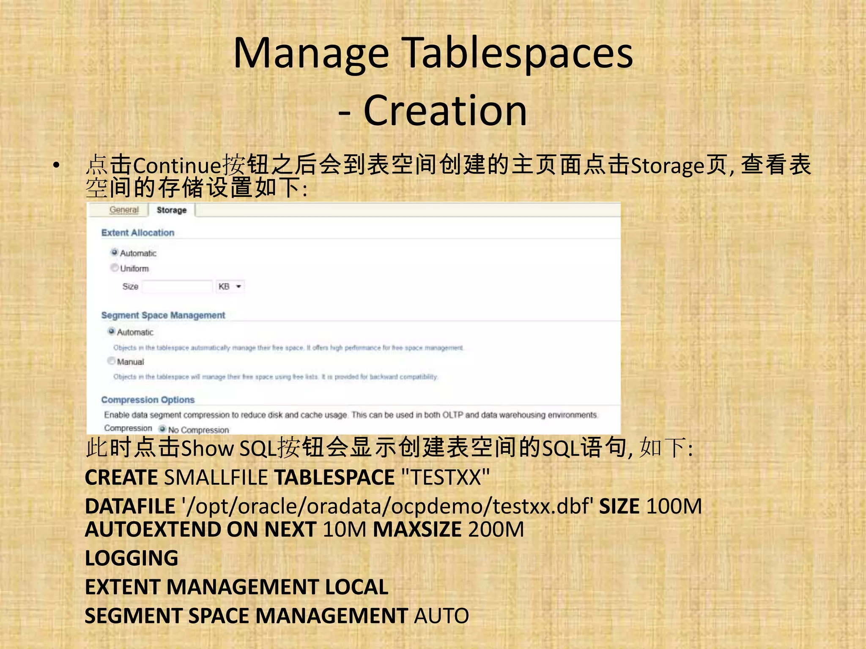Click the Extent Allocation section heading
Screen dimensions: 866x649
(138, 233)
